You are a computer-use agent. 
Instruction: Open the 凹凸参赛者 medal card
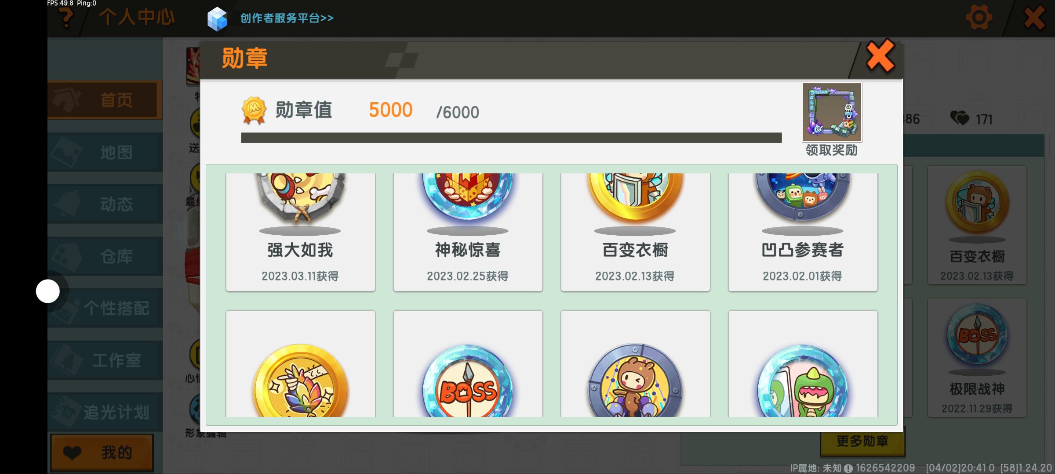coord(803,232)
